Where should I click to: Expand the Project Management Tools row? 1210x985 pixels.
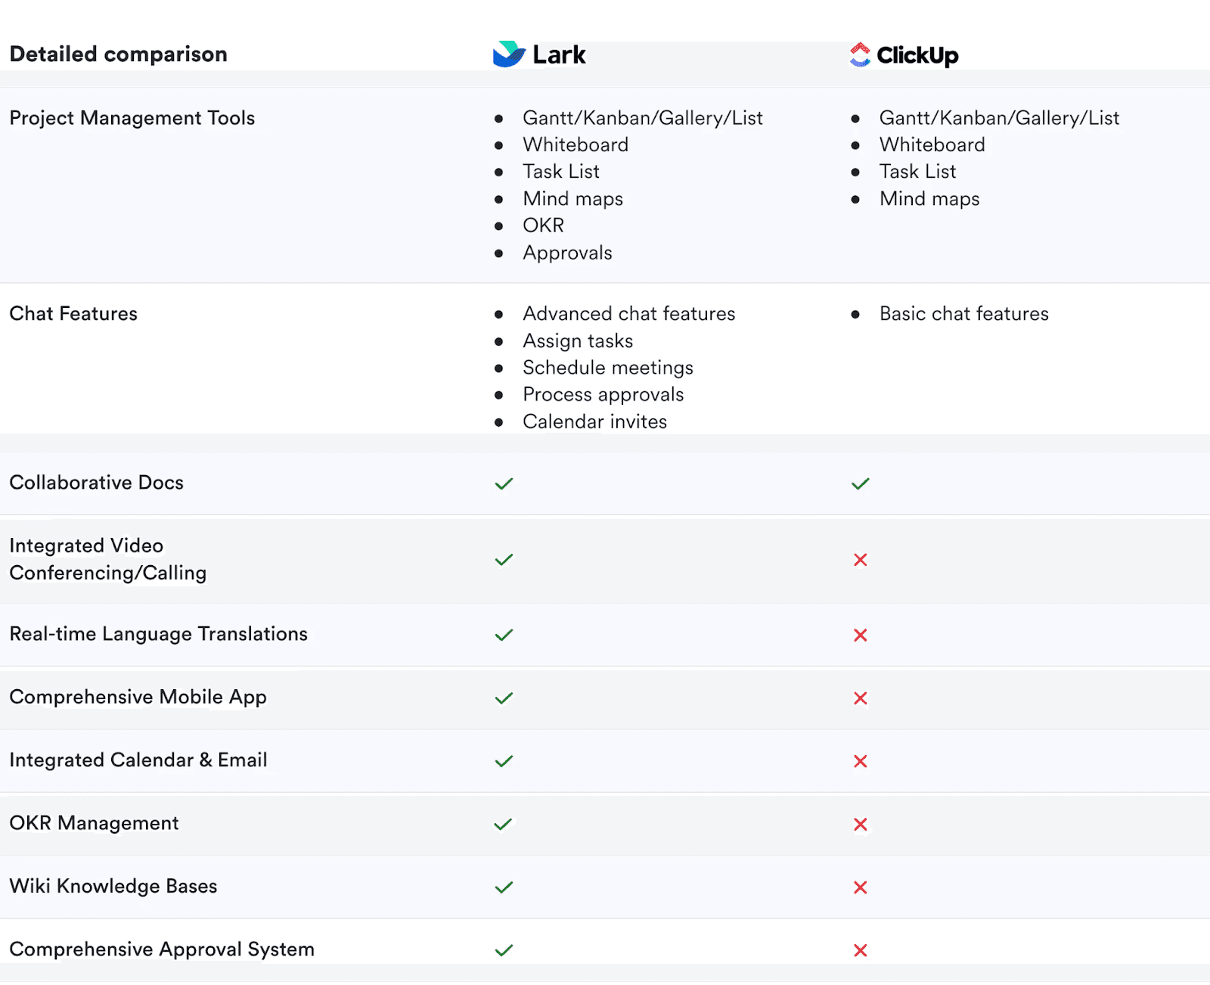[132, 118]
